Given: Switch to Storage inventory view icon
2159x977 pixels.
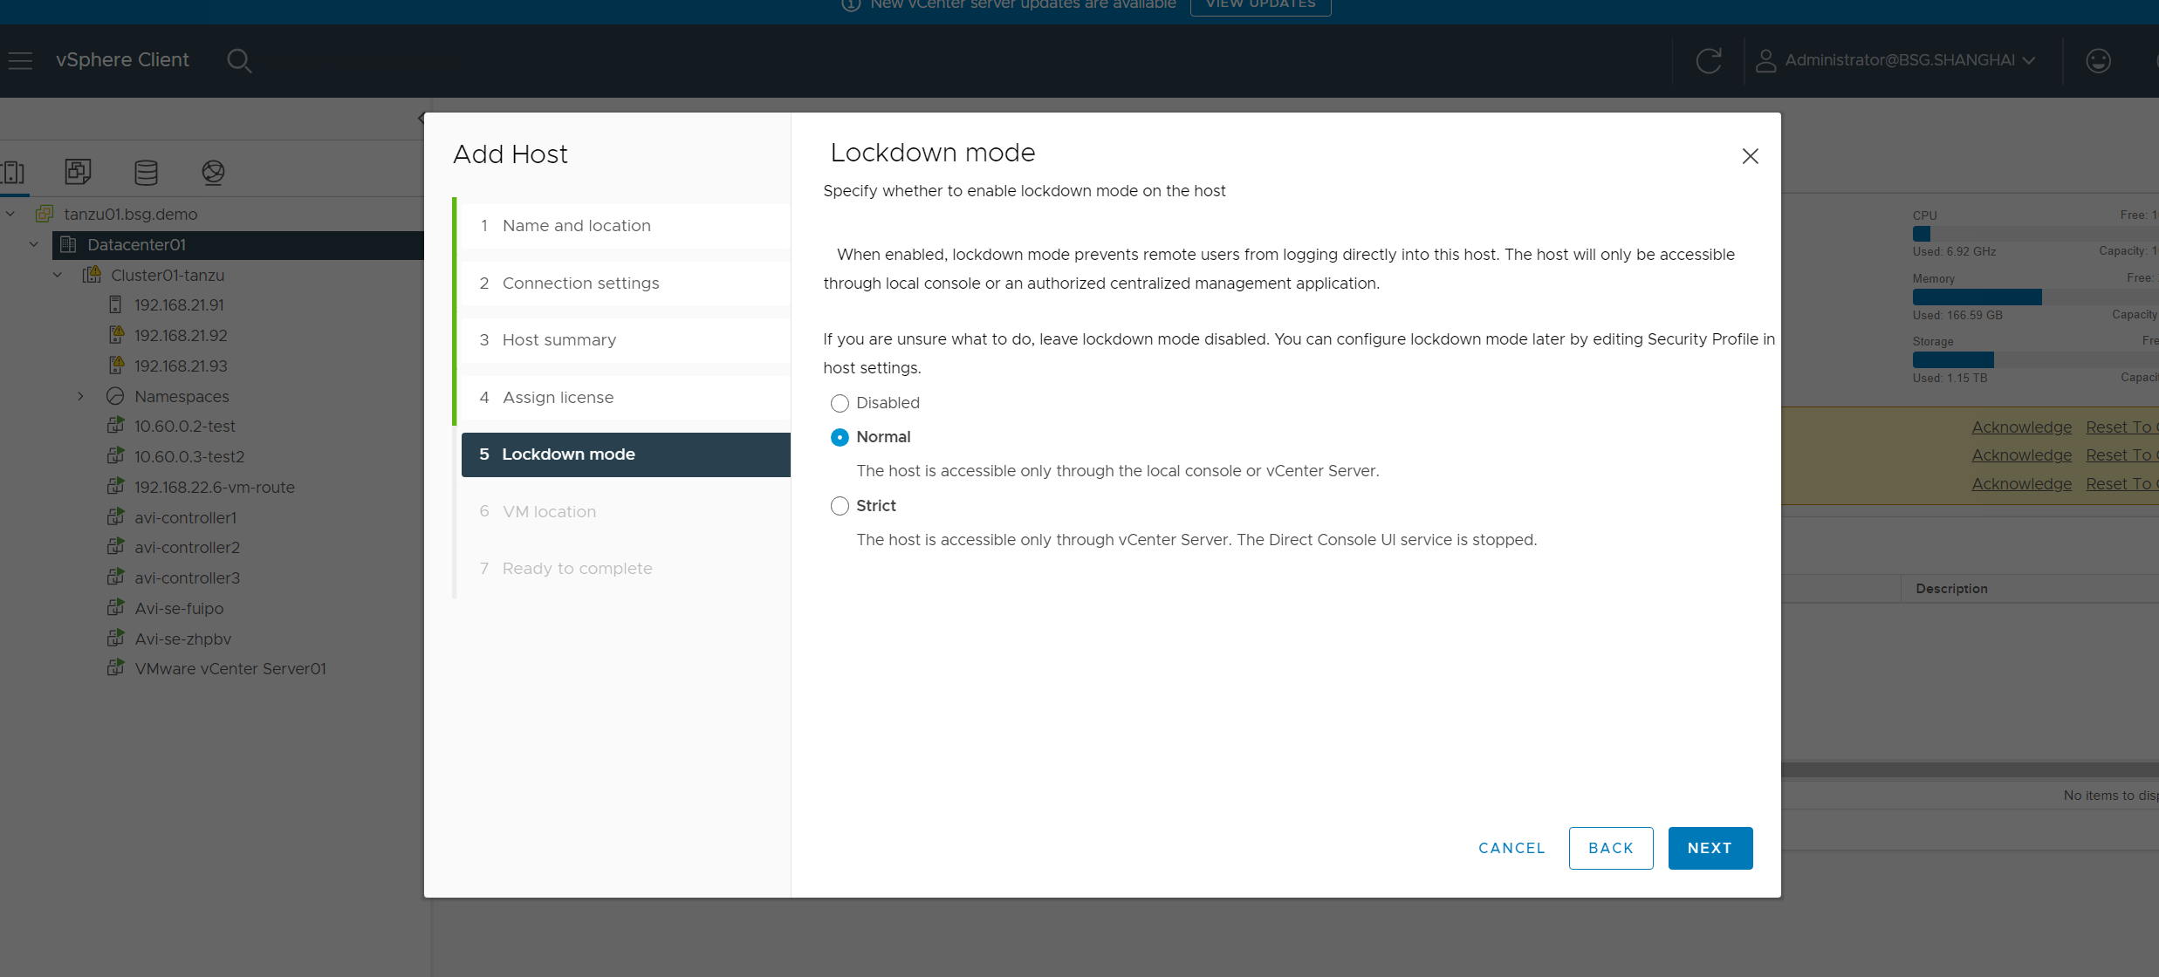Looking at the screenshot, I should (x=146, y=172).
